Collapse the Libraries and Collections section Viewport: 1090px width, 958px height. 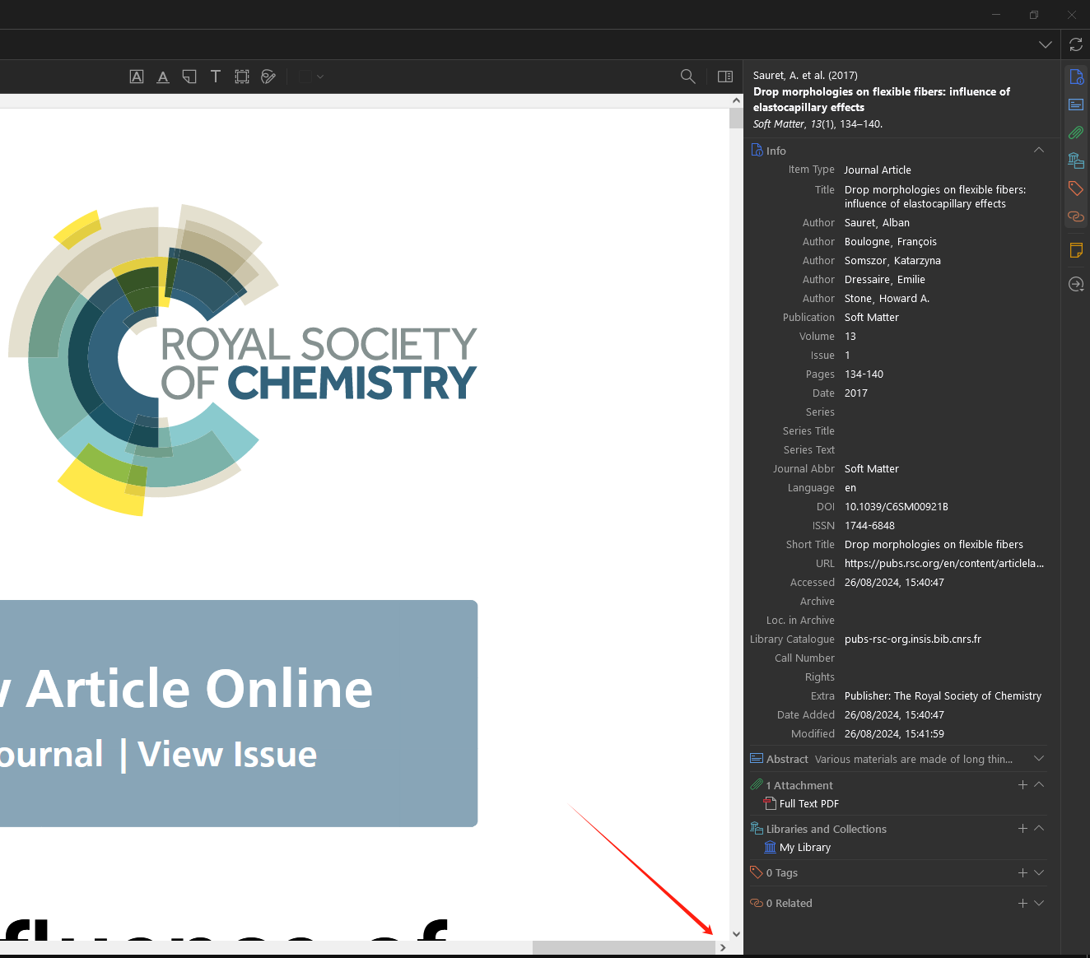tap(1039, 829)
